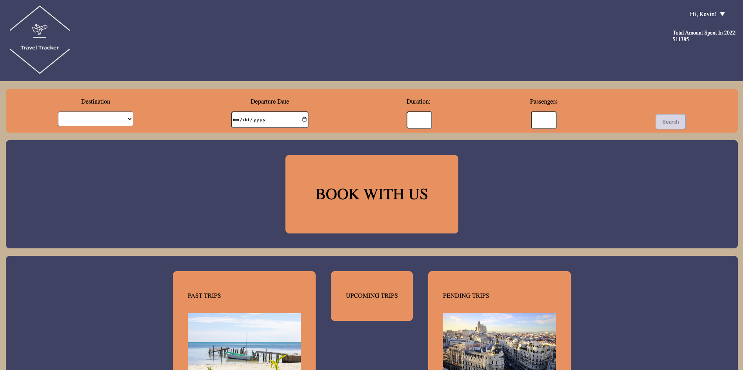Screen dimensions: 743x370
Task: Click the cityscape photo under Pending Trips
Action: [499, 341]
